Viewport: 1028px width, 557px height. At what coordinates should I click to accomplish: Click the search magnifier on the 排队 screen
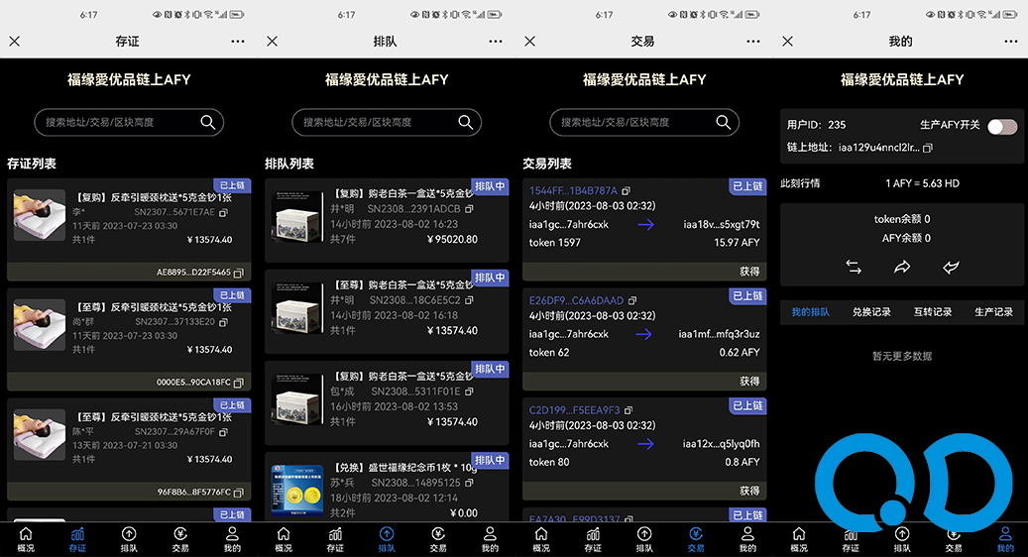(466, 122)
